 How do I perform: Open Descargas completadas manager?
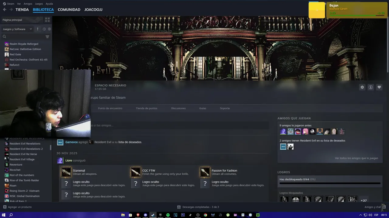point(198,207)
